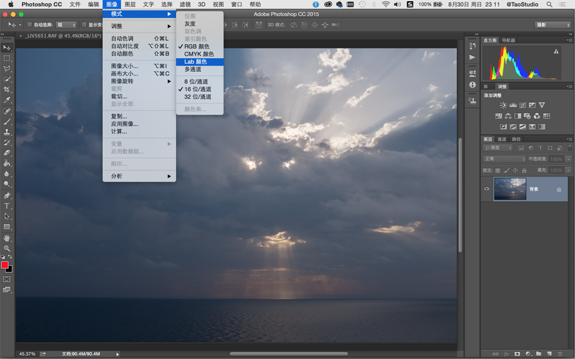Open the 摄影 workspace dropdown
Image resolution: width=575 pixels, height=359 pixels.
click(553, 25)
